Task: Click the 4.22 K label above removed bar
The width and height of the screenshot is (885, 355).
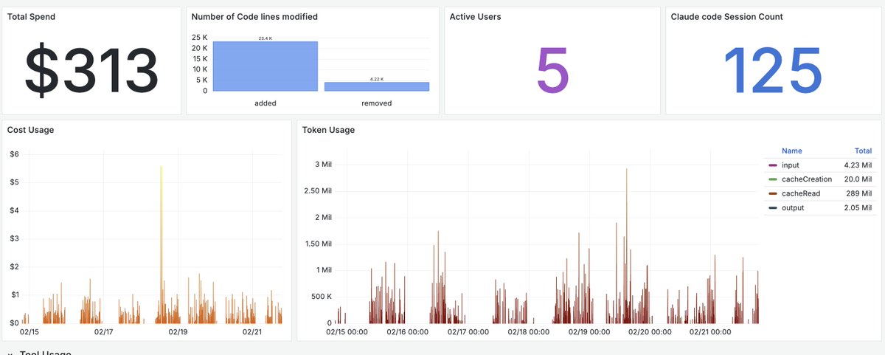Action: pyautogui.click(x=376, y=79)
